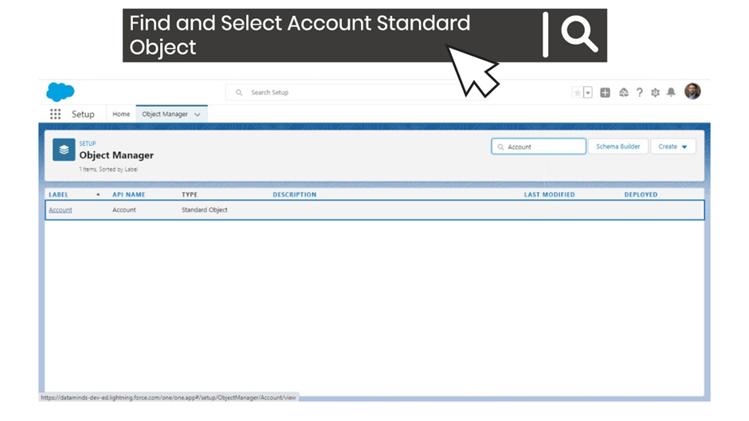Open the help question mark icon

pos(639,92)
